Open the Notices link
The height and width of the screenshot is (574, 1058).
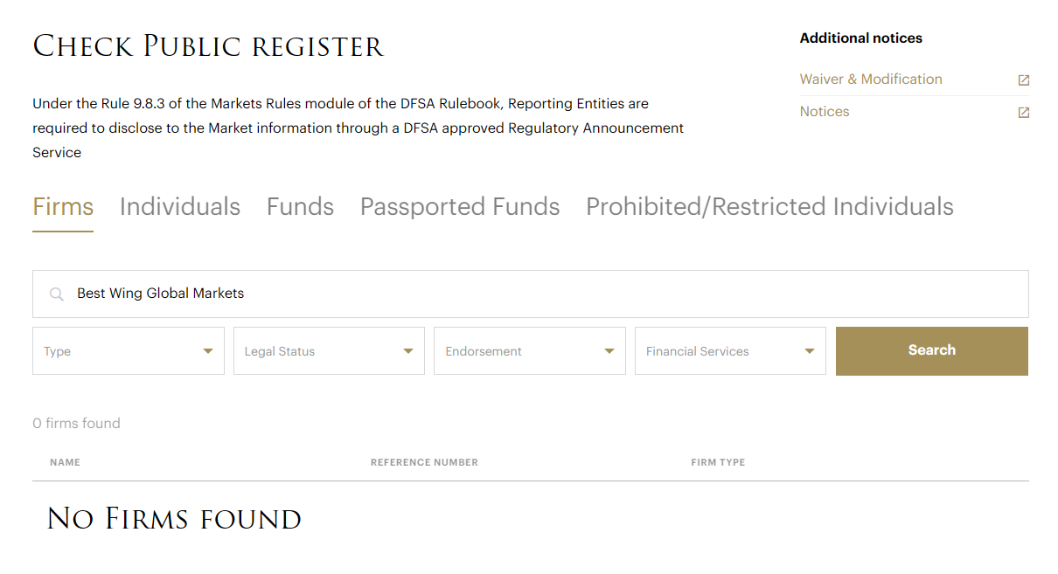[x=825, y=112]
